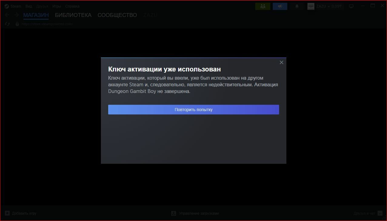Viewport: 387px width, 221px height.
Task: Click the icon next to Друзья и чат
Action: 380,213
